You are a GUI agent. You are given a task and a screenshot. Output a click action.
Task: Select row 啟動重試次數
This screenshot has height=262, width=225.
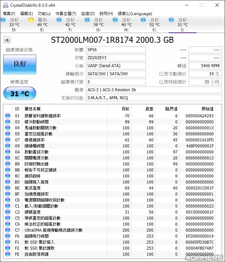(110, 152)
